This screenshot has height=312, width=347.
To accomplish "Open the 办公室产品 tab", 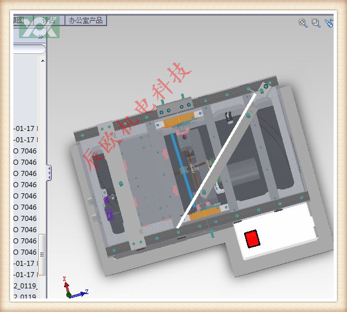I will point(85,20).
